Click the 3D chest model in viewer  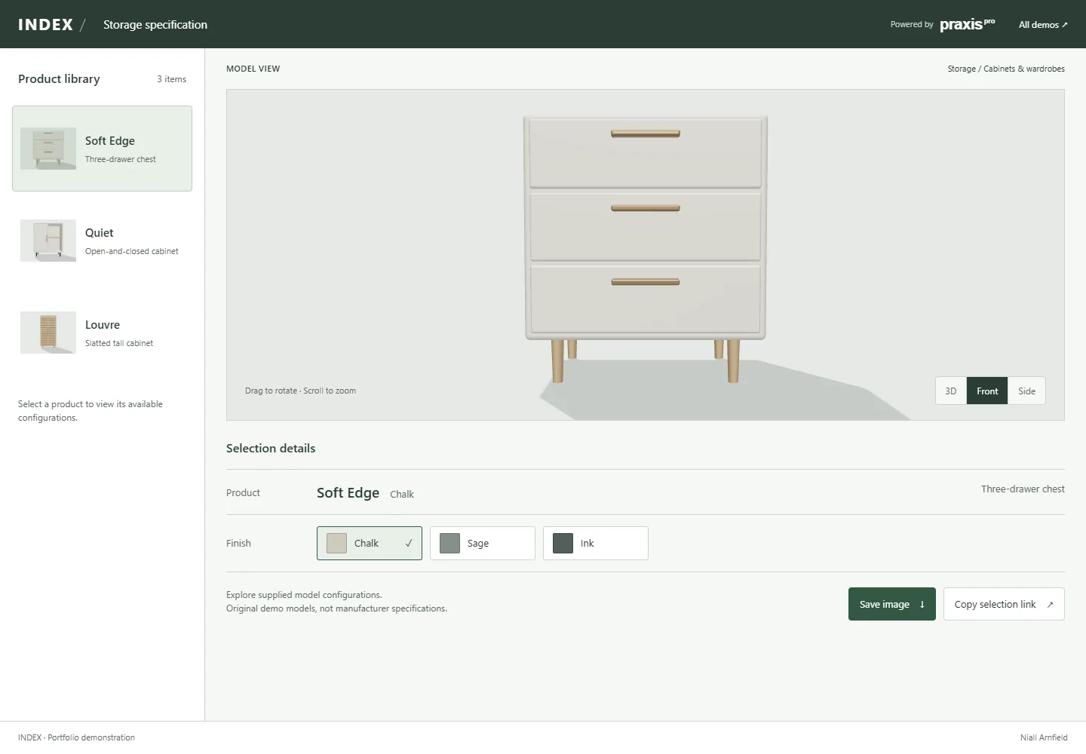click(645, 249)
